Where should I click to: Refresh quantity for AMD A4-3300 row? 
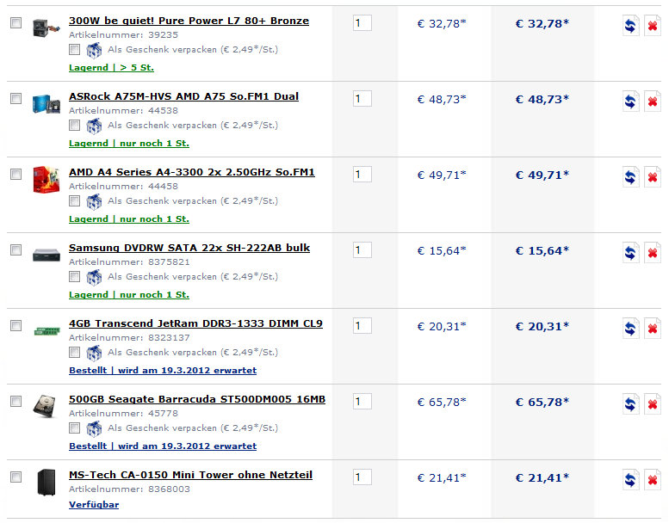[630, 177]
